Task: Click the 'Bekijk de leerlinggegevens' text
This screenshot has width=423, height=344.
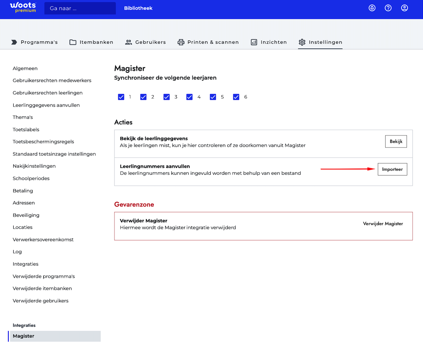Action: [x=154, y=138]
